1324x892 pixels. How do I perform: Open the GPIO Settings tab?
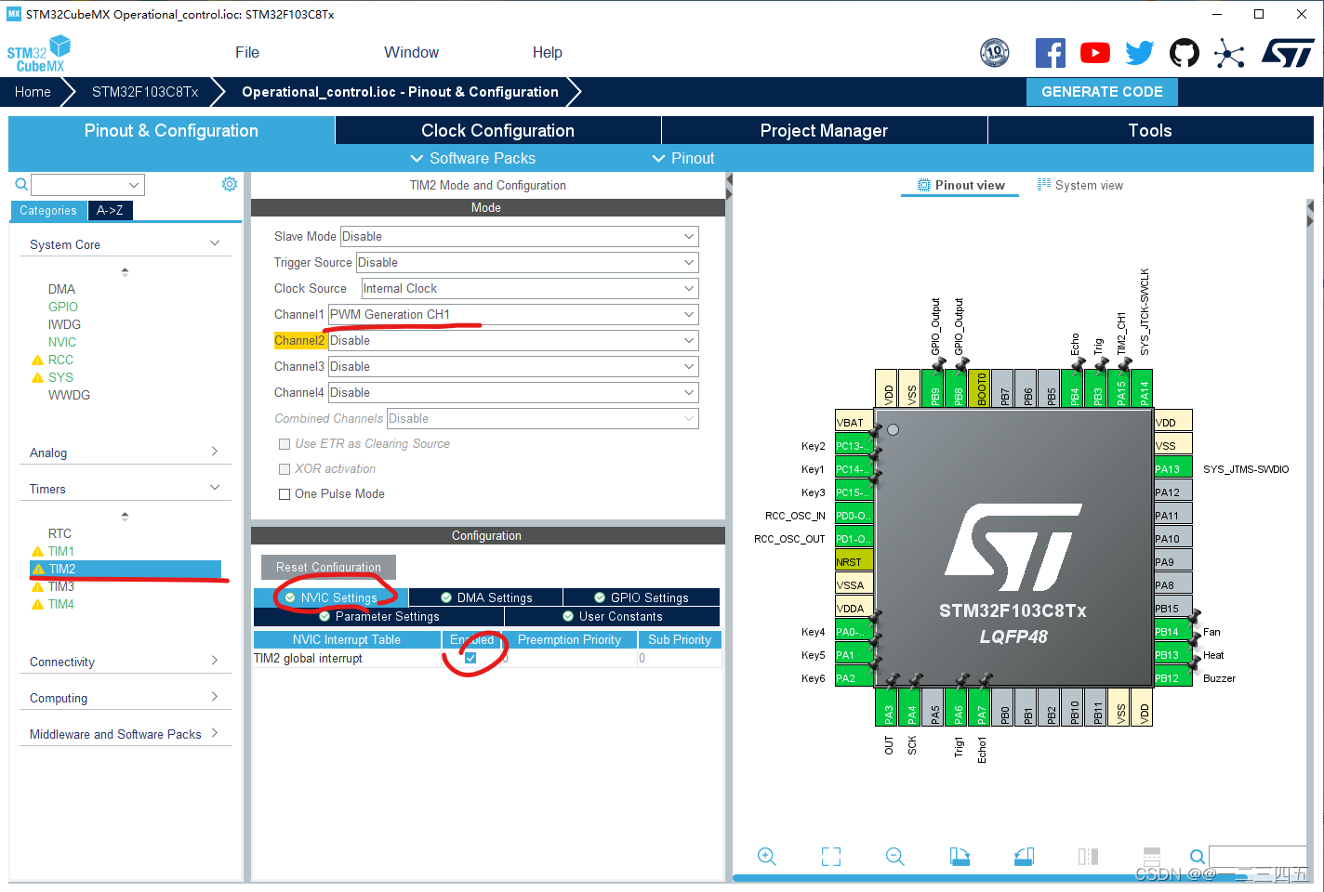tap(642, 597)
